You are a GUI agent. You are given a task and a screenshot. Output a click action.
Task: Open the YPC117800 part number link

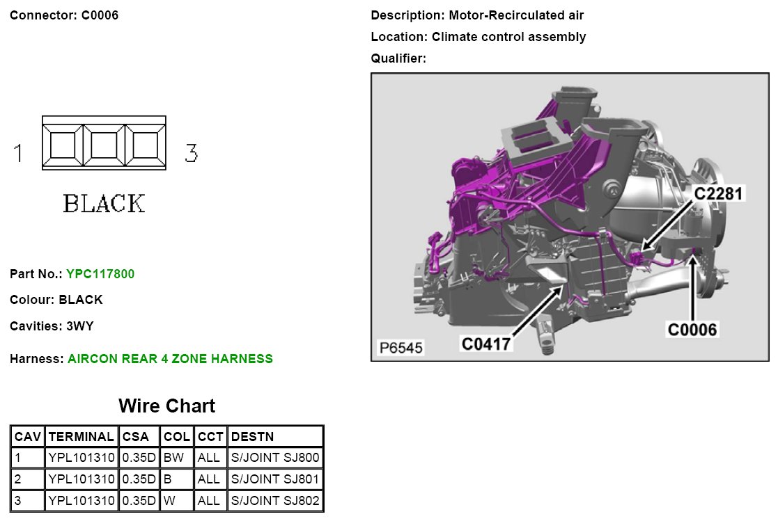[100, 274]
